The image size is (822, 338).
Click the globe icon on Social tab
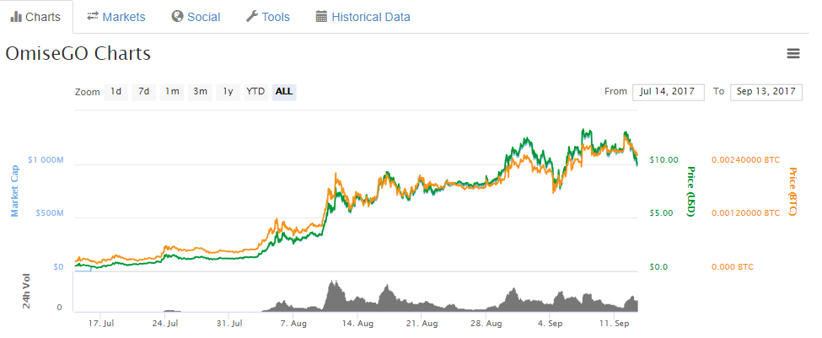[x=177, y=17]
